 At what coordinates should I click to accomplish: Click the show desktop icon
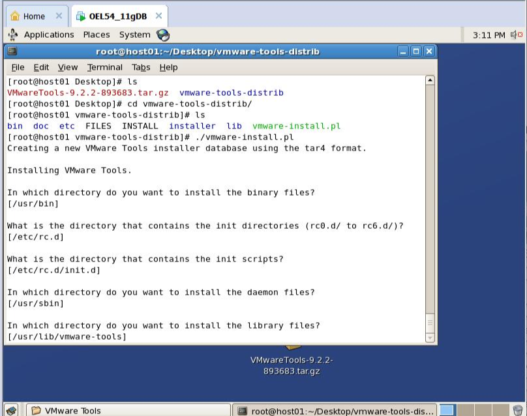coord(11,410)
